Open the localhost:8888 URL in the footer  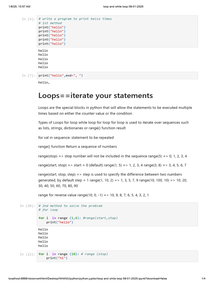point(88,279)
